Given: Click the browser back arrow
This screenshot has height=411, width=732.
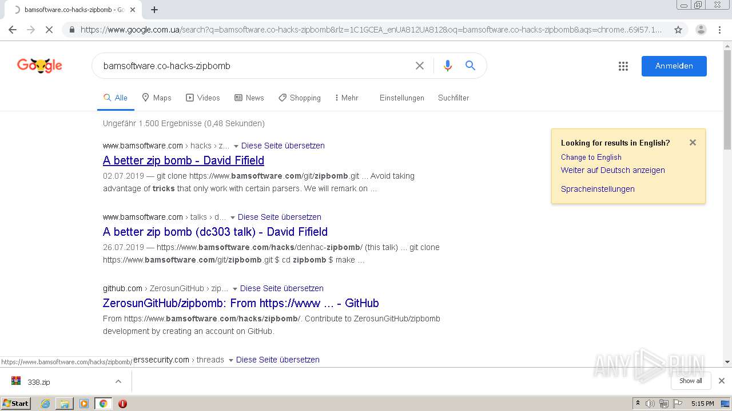Looking at the screenshot, I should (x=13, y=30).
